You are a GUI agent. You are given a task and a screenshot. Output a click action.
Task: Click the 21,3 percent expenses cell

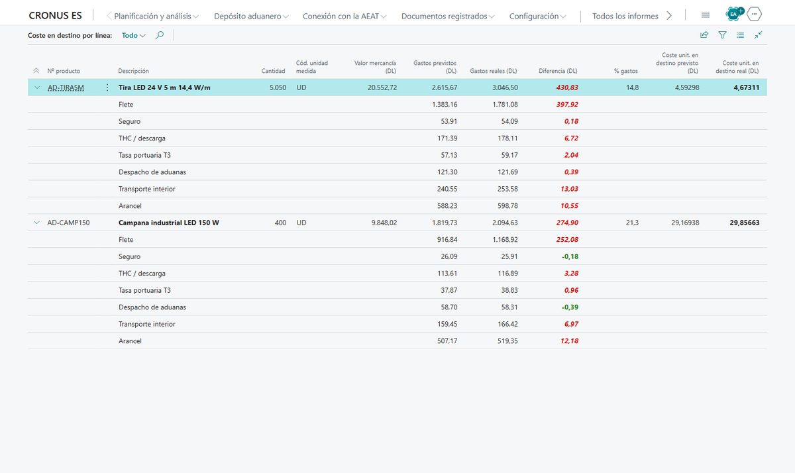(632, 223)
